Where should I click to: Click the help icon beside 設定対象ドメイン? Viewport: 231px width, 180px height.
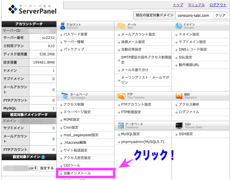tap(43, 157)
